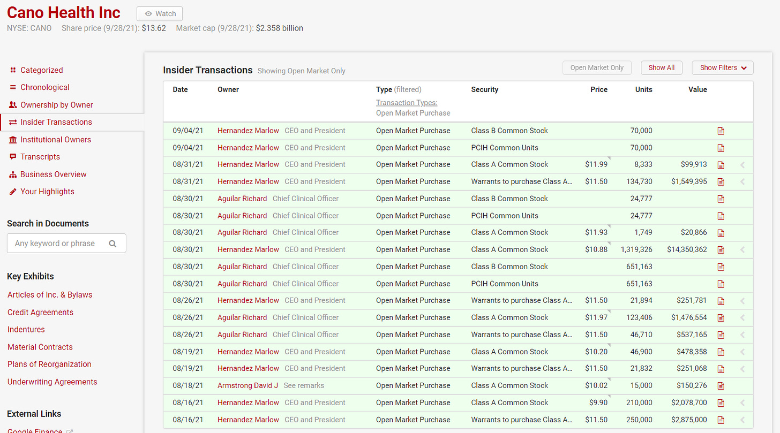
Task: Select Insider Transactions in sidebar
Action: coord(56,122)
